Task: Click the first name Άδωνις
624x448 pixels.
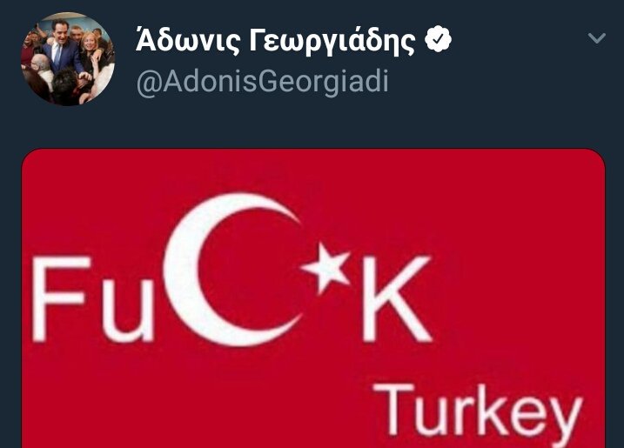Action: (188, 40)
